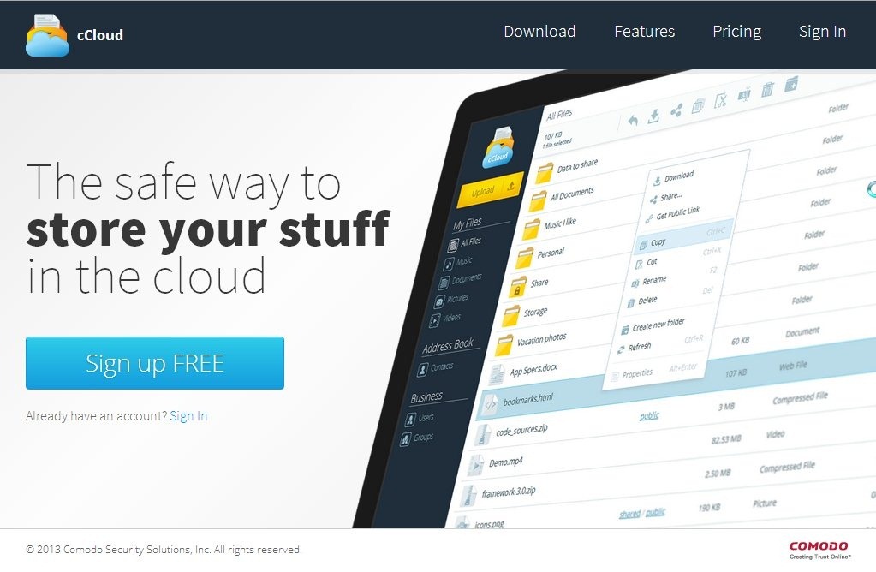This screenshot has width=876, height=572.
Task: Follow the Sign In link below signup button
Action: pyautogui.click(x=188, y=416)
